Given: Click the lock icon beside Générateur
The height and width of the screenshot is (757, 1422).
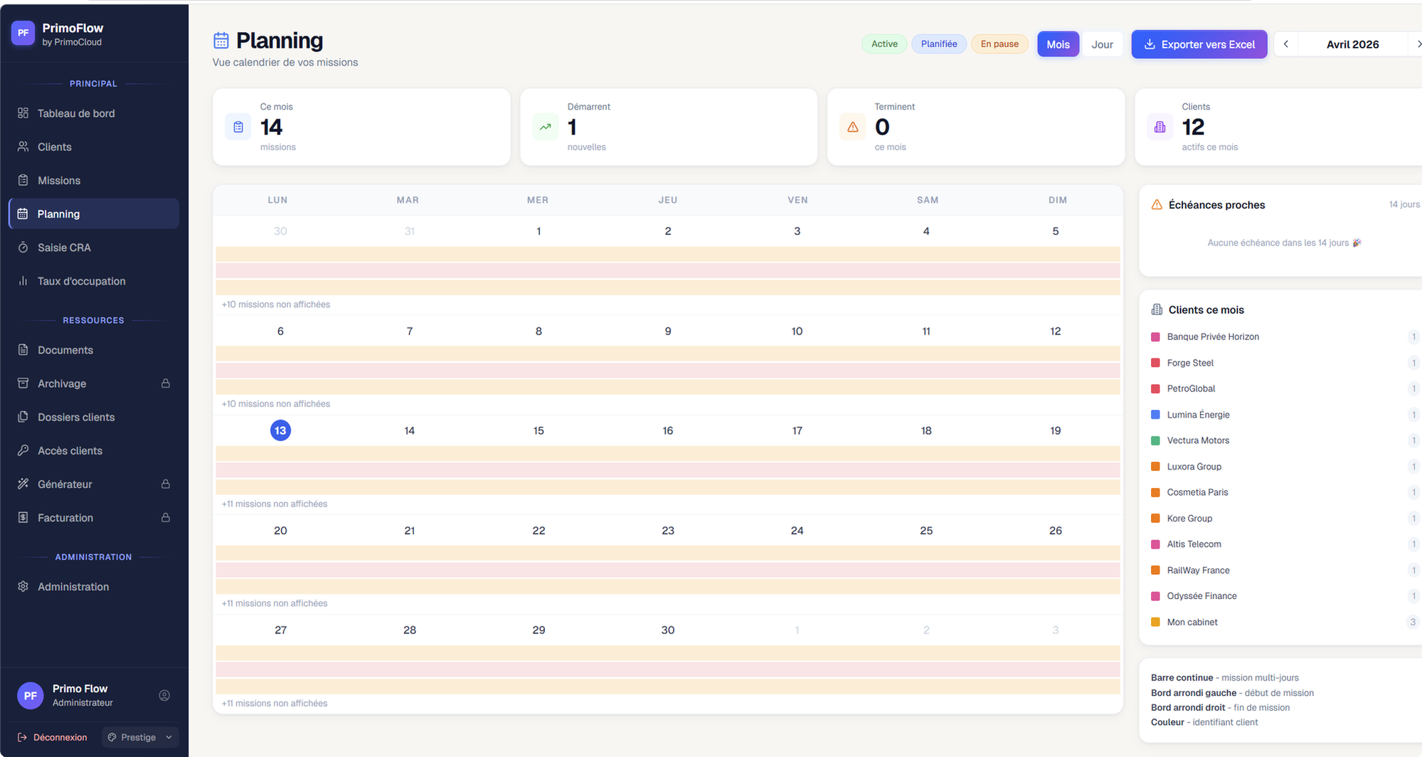Looking at the screenshot, I should pyautogui.click(x=166, y=484).
